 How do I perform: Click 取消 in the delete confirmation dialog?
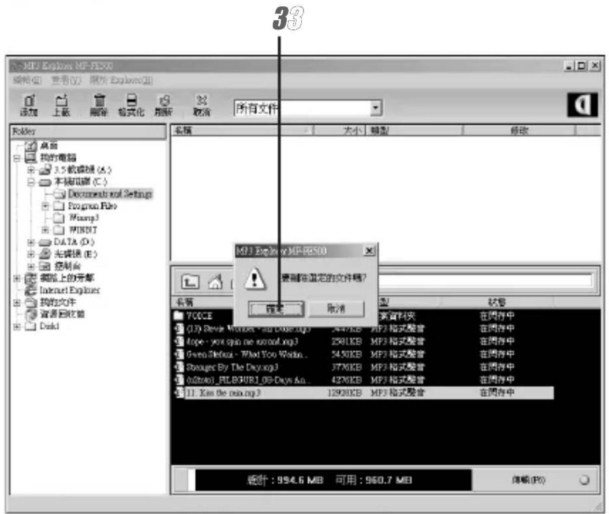tap(336, 309)
